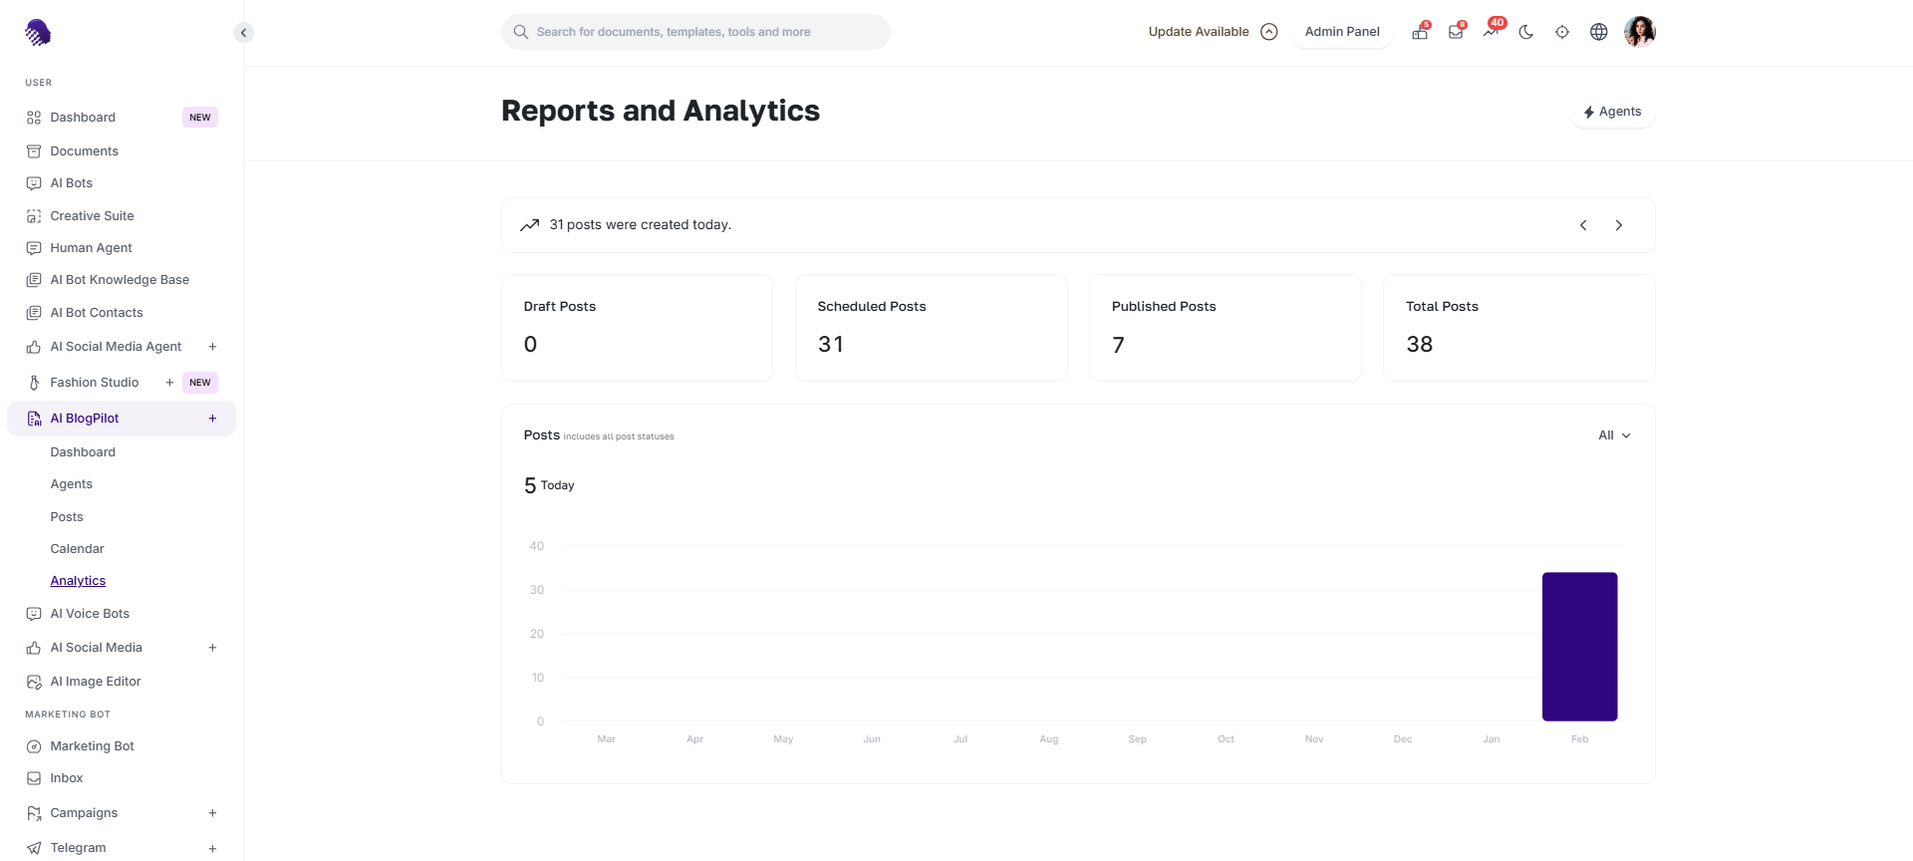Click the NEW badge next to Dashboard
1913x861 pixels.
(x=200, y=118)
